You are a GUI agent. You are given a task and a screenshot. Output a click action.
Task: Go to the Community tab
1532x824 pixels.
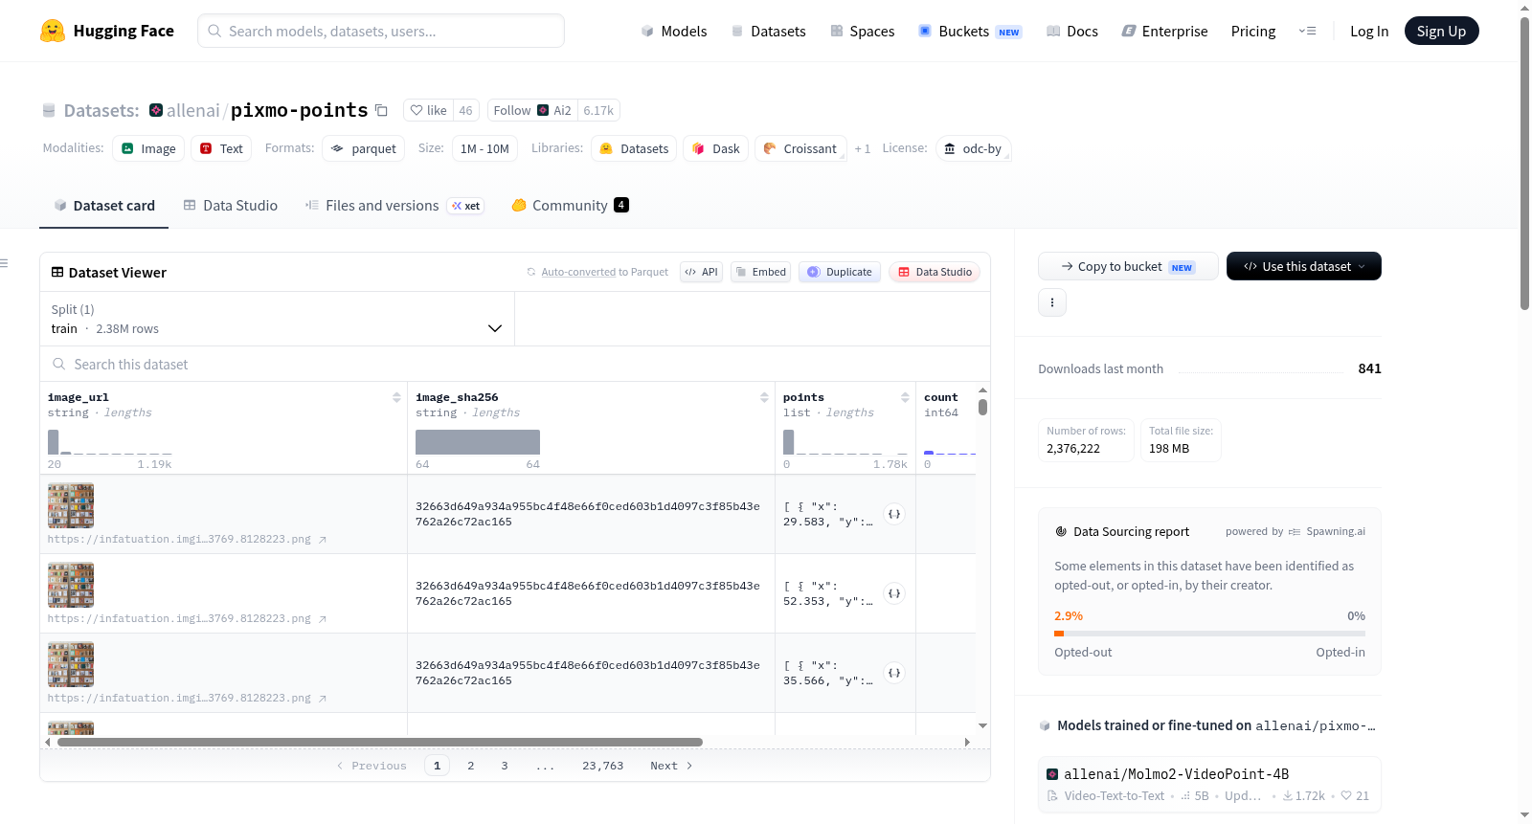(571, 206)
